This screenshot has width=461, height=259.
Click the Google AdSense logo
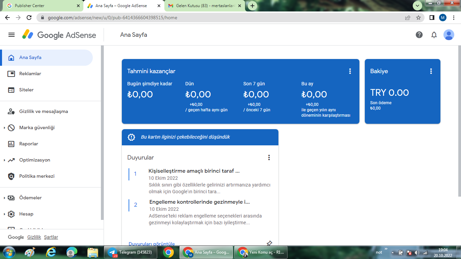click(59, 35)
